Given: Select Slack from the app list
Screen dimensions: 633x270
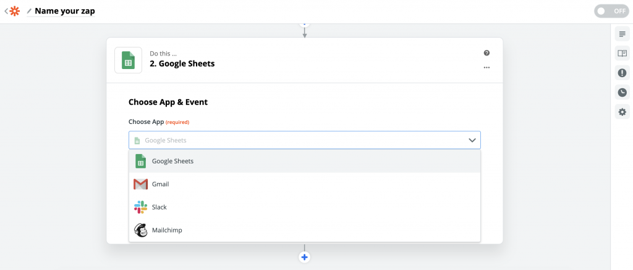Looking at the screenshot, I should (304, 207).
